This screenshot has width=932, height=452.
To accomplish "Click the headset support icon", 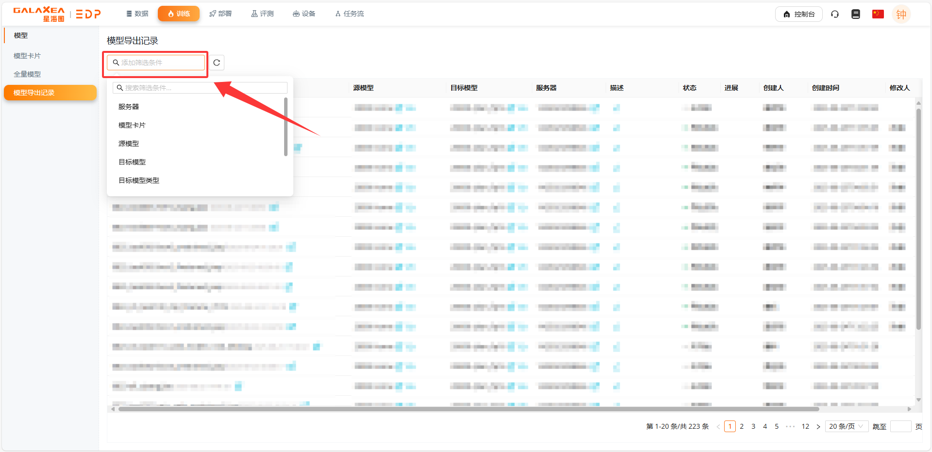I will (835, 14).
